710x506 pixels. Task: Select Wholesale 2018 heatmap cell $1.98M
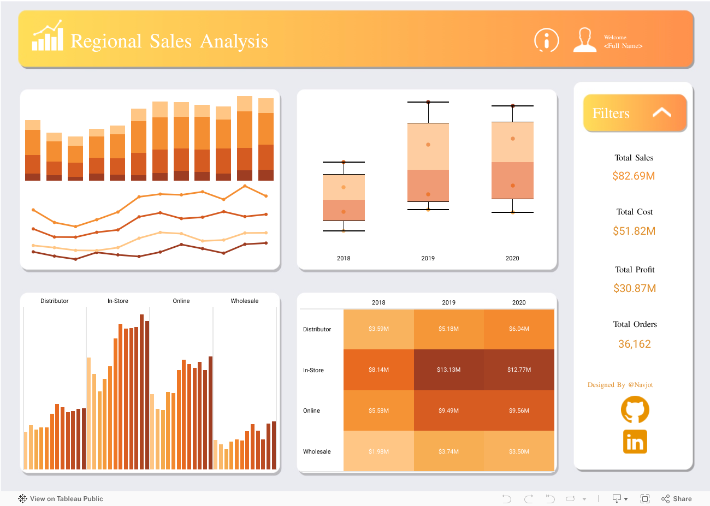[x=378, y=451]
